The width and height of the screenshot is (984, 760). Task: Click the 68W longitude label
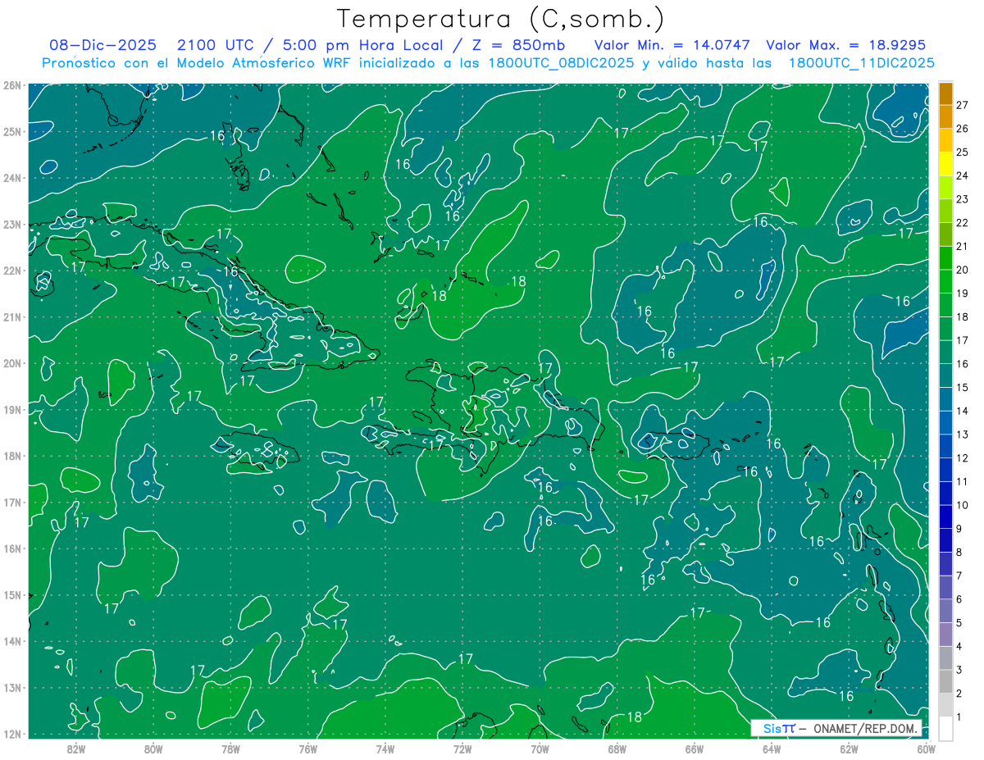click(617, 749)
